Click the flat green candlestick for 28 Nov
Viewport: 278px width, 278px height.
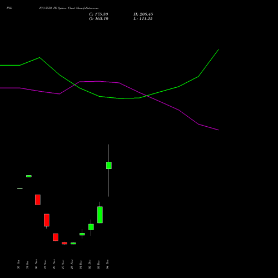coord(73,244)
